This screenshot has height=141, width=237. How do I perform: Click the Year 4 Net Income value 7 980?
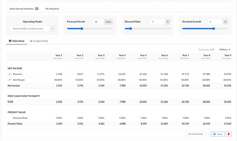click(x=123, y=85)
